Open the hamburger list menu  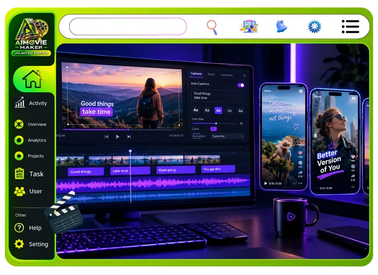click(x=350, y=26)
